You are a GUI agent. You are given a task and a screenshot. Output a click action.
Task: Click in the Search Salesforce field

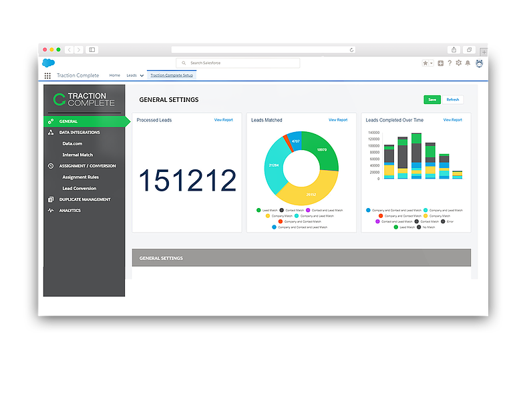pos(238,63)
